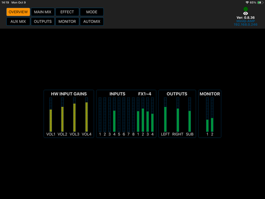The width and height of the screenshot is (265, 199).
Task: Click the battery charging icon
Action: 260,3
